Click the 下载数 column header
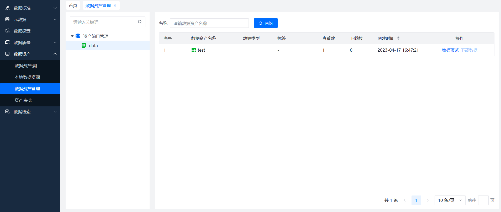 point(356,38)
